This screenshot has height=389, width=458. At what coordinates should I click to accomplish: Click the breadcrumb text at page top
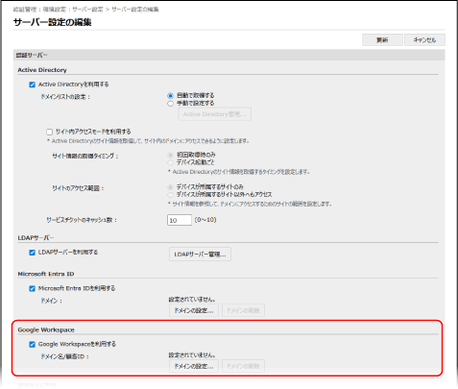tap(85, 10)
